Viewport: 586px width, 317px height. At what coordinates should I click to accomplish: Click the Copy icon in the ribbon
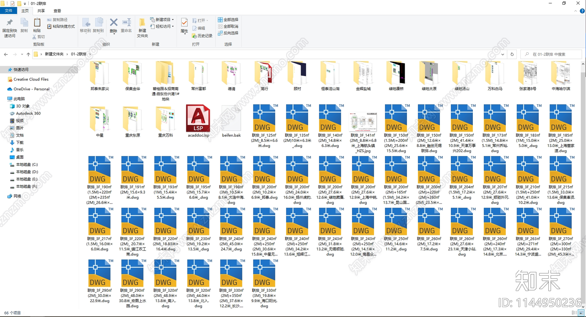(24, 23)
